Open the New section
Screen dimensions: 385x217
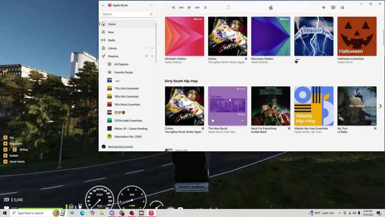[128, 32]
